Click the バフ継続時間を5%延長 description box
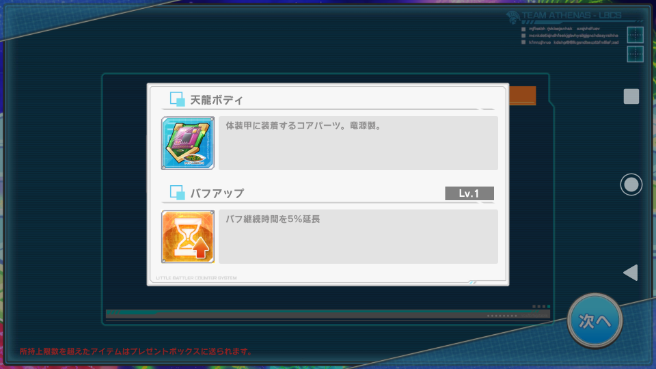 [x=358, y=236]
